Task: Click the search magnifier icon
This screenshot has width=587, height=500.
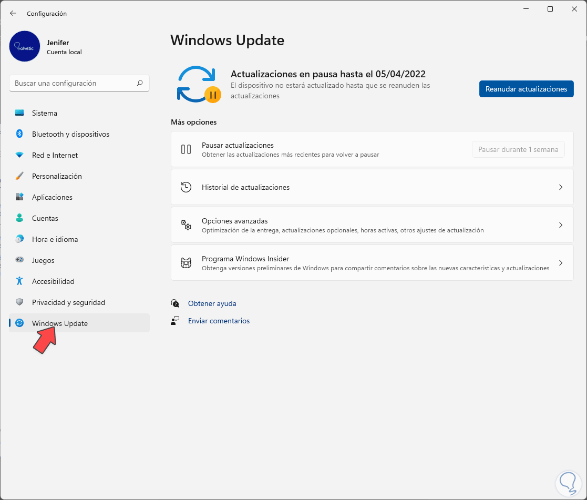Action: 140,83
